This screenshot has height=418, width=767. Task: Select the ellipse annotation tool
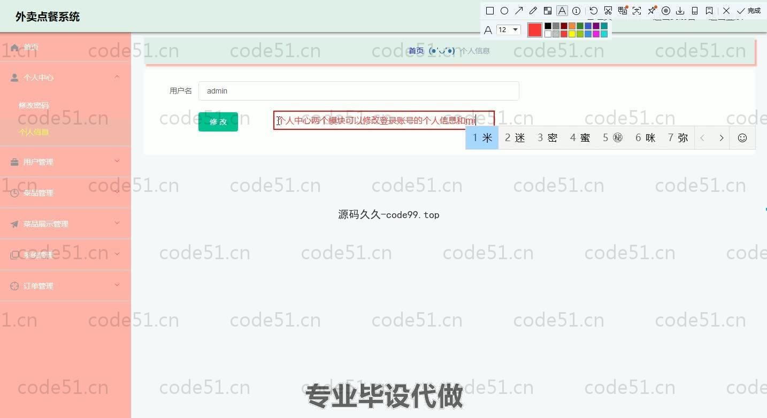pos(504,11)
